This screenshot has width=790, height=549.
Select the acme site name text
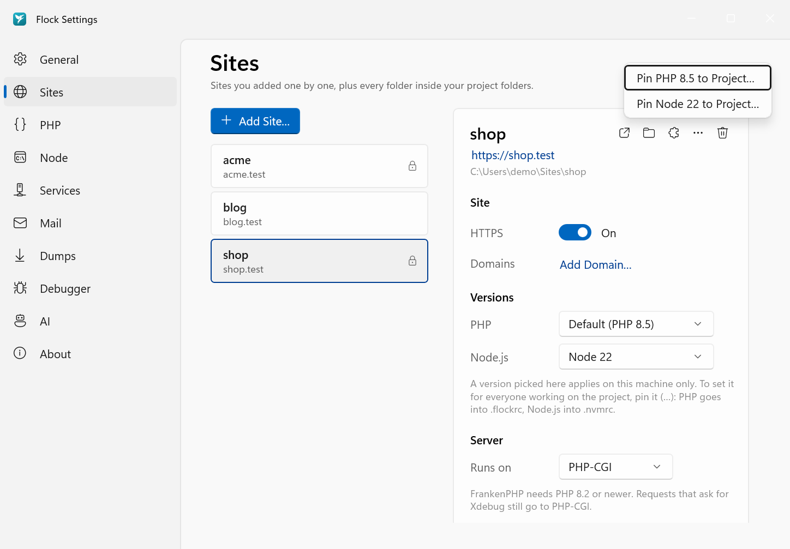click(237, 160)
